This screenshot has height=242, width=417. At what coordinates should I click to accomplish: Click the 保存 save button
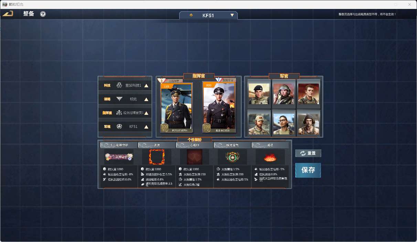(x=308, y=170)
